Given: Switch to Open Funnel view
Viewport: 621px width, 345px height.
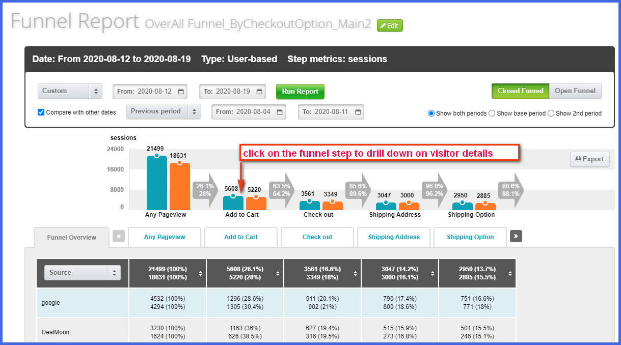Looking at the screenshot, I should click(x=575, y=91).
